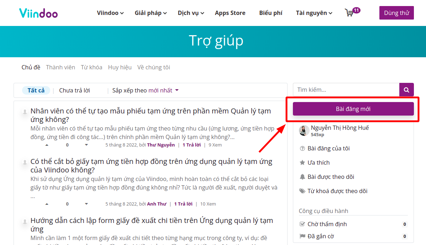
Task: Click the search magnifier button
Action: [406, 90]
